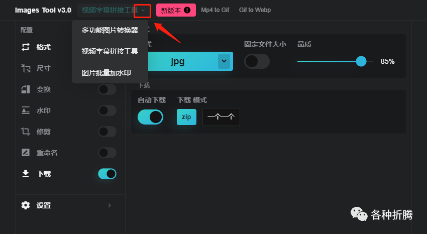427x234 pixels.
Task: Open the jpg format dropdown arrow
Action: click(224, 61)
